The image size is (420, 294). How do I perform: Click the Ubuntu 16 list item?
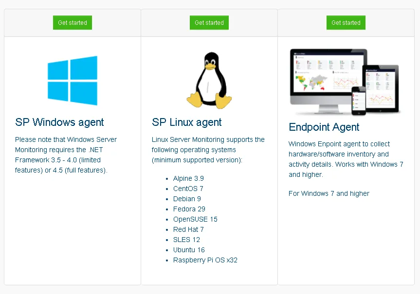[189, 250]
